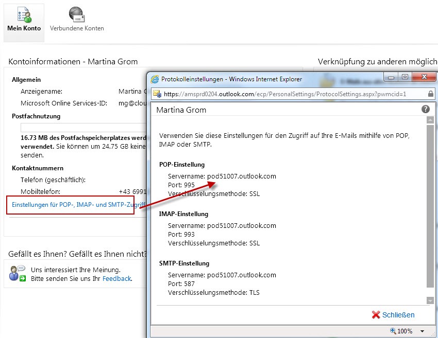
Task: Click Port: 993 under IMAP-Einstellung
Action: [181, 234]
